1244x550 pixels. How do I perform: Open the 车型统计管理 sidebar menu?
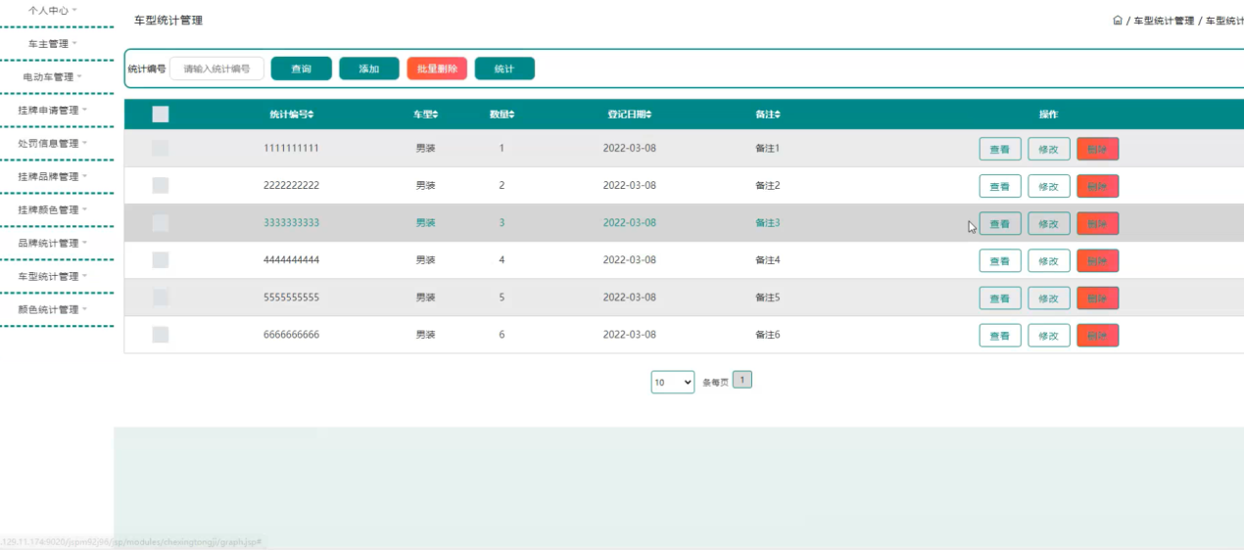pyautogui.click(x=52, y=276)
